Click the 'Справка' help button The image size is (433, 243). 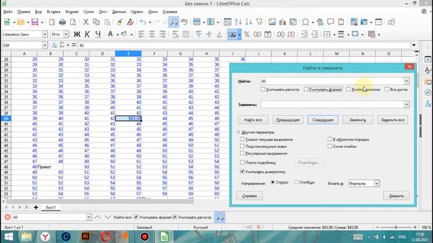point(250,196)
